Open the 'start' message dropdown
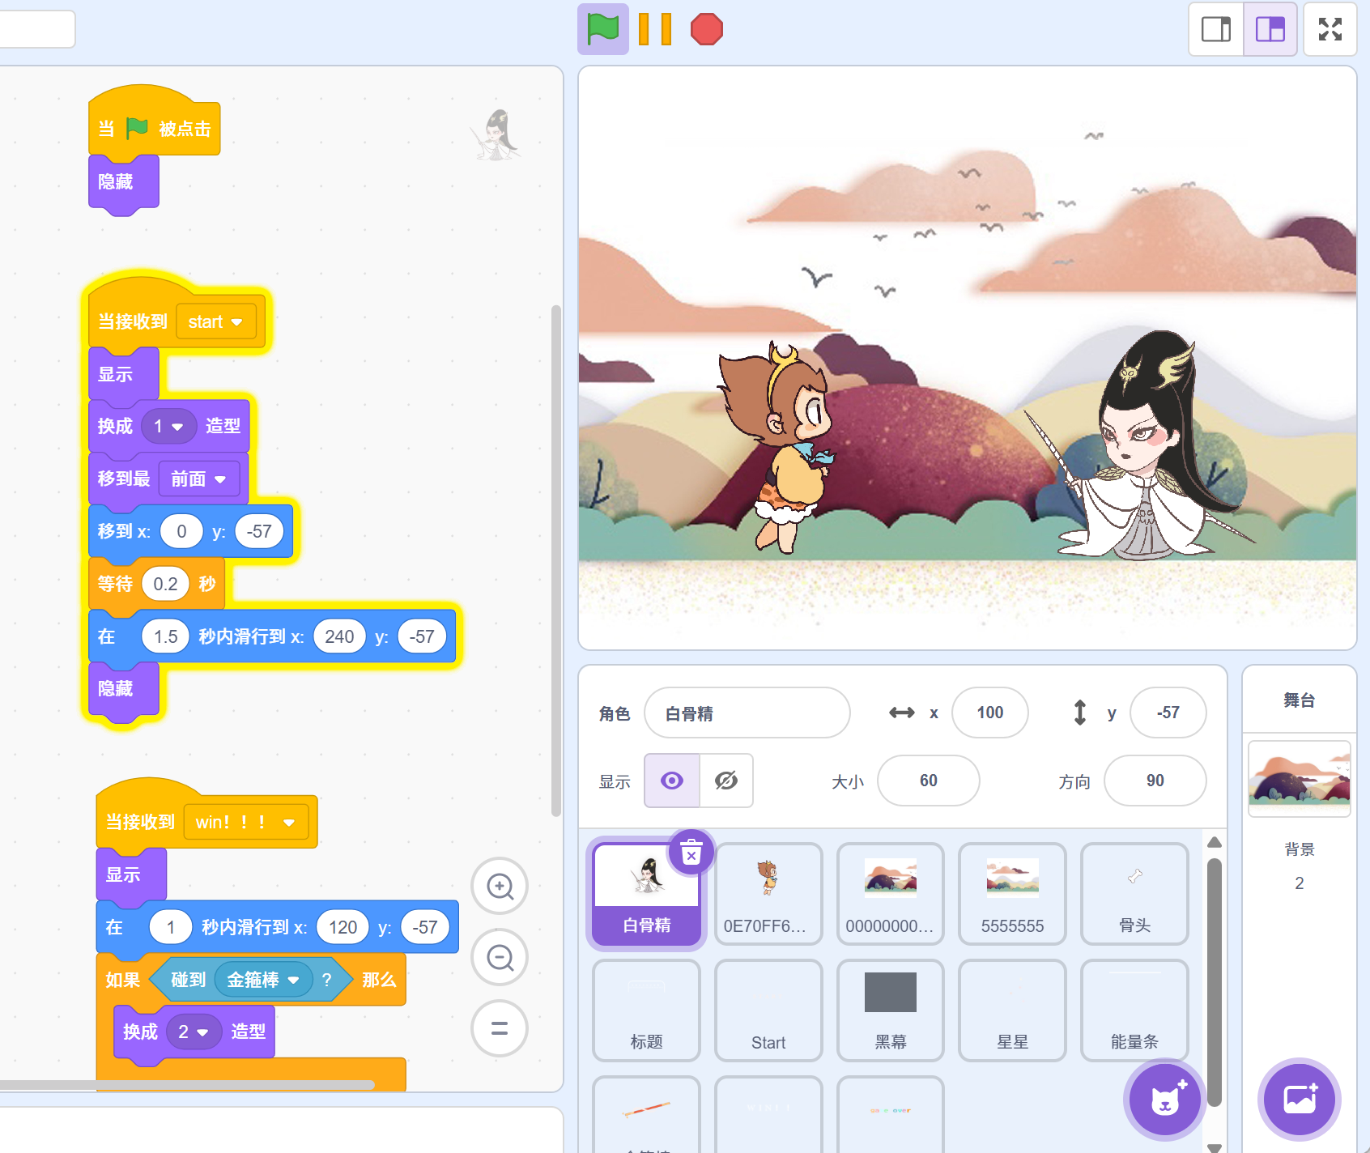1370x1153 pixels. 236,322
